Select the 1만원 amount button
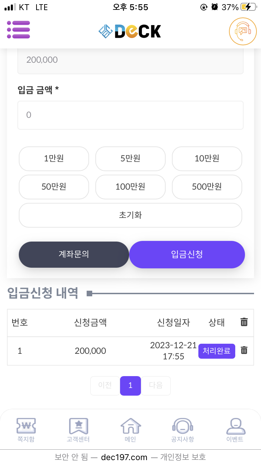Screen dimensions: 261x465 (54, 159)
